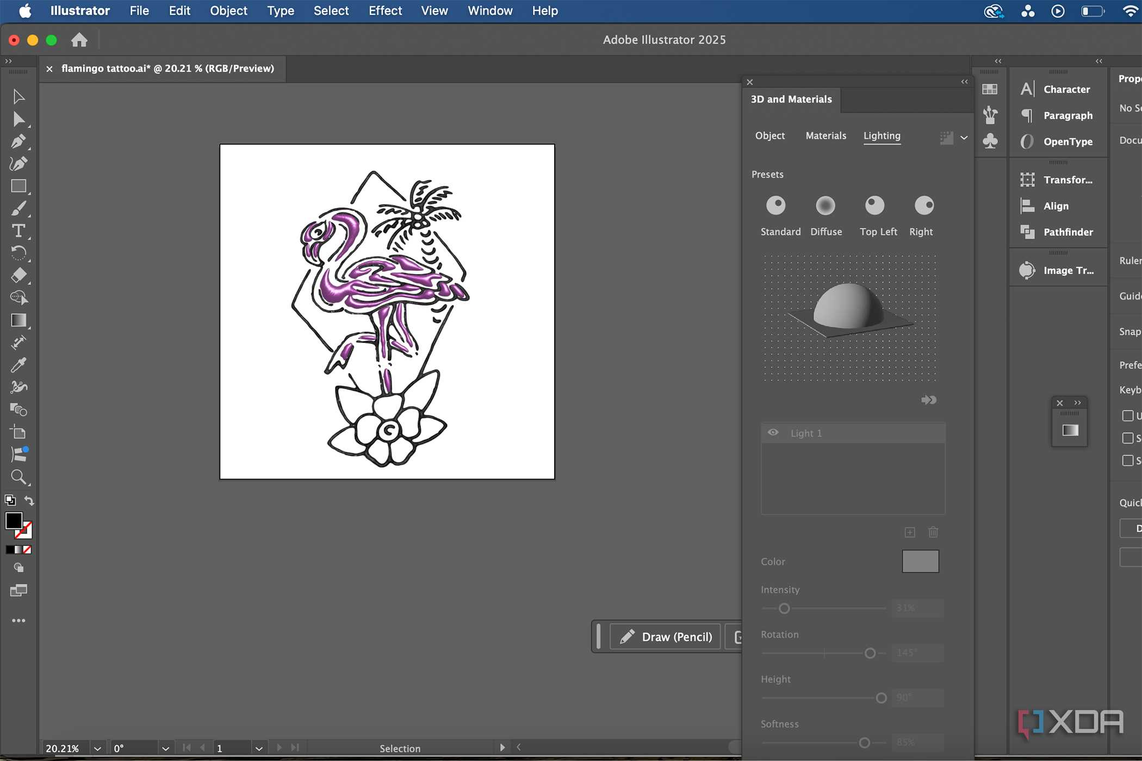Viewport: 1142px width, 761px height.
Task: Expand the left toolbar double arrows
Action: [x=8, y=61]
